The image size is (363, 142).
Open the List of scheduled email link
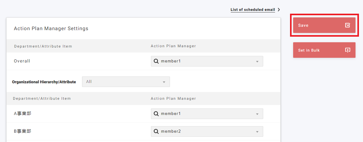click(253, 10)
